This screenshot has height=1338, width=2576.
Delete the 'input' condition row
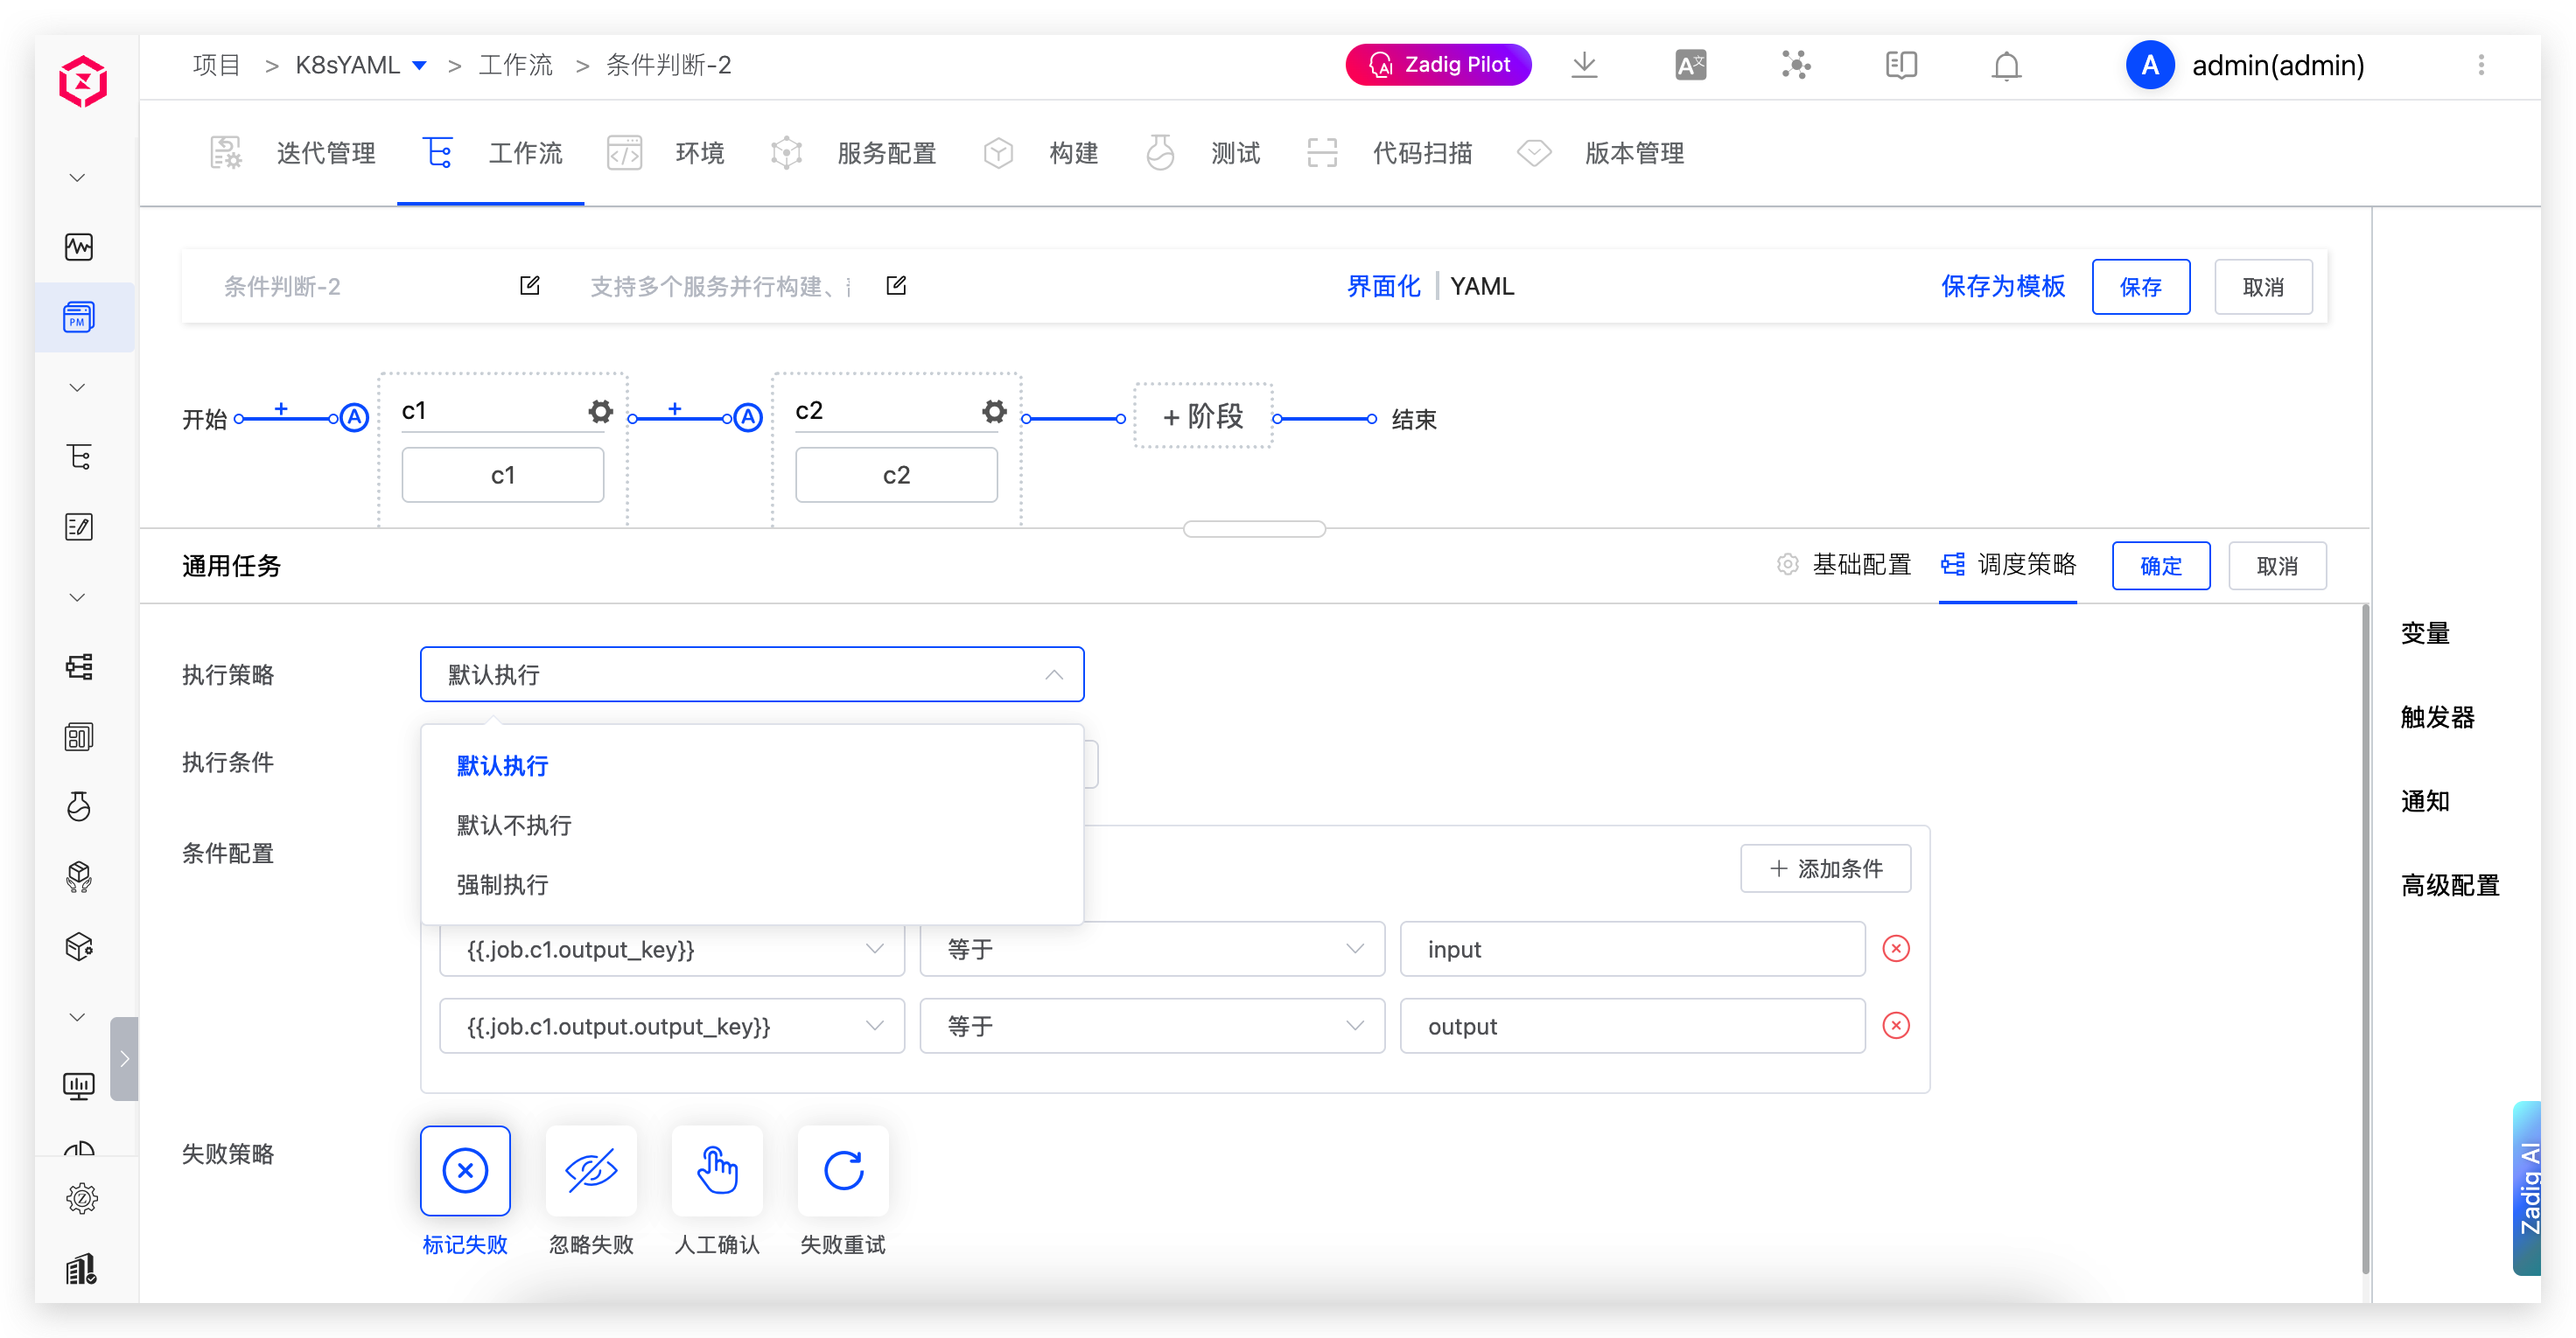click(x=1896, y=948)
